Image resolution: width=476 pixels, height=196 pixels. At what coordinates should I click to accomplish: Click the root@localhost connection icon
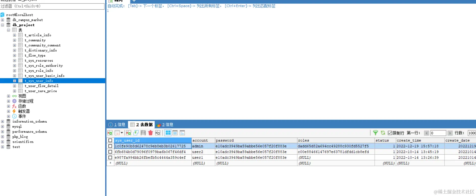click(3, 15)
